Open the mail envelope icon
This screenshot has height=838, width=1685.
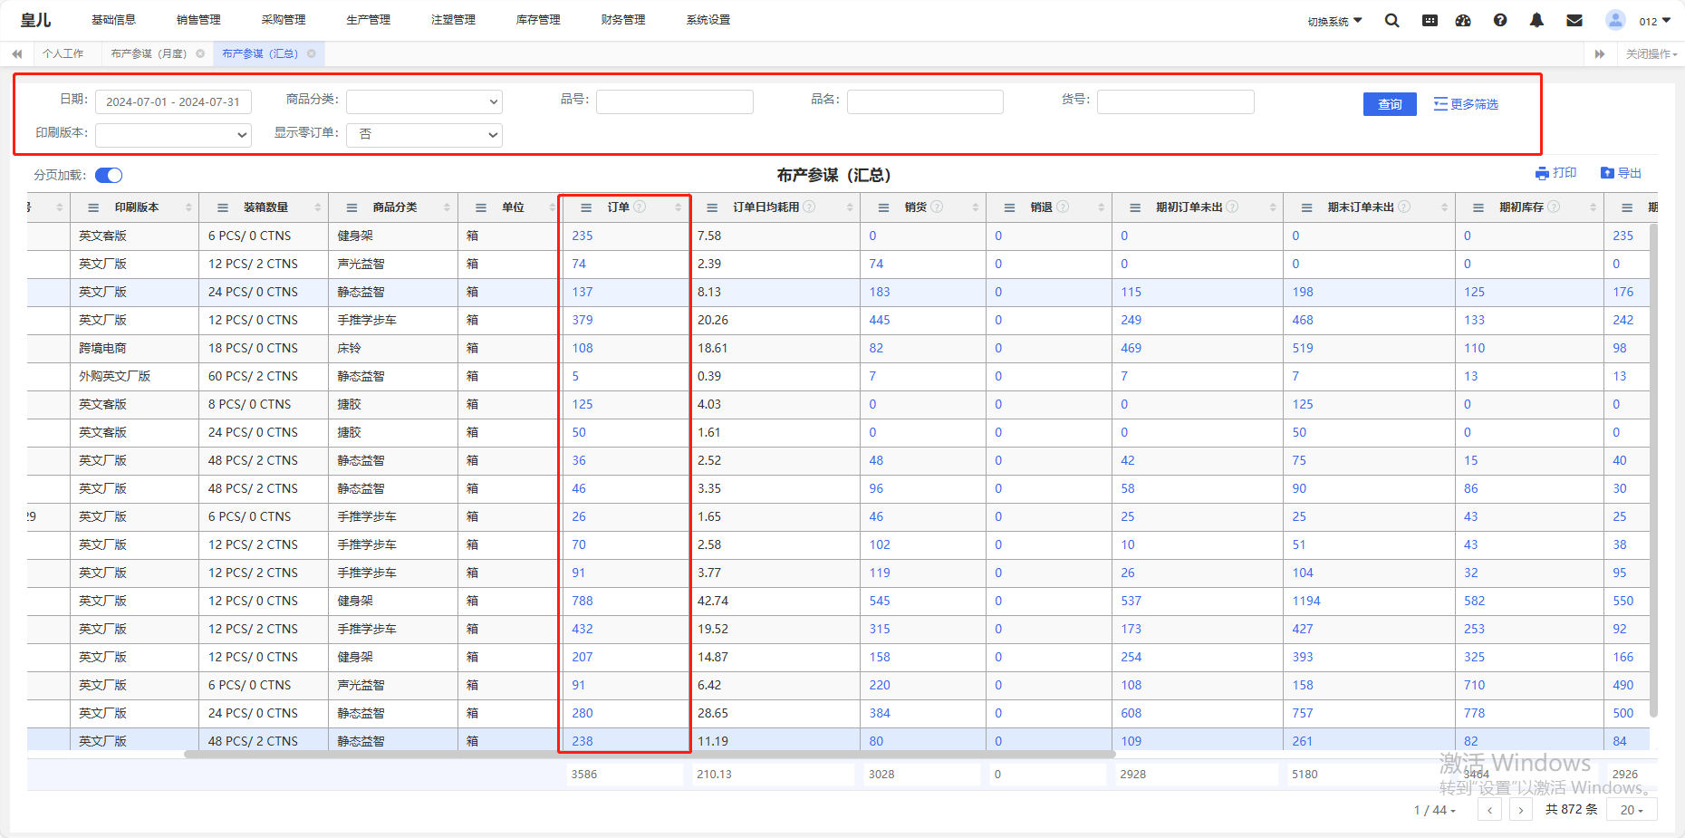coord(1574,21)
